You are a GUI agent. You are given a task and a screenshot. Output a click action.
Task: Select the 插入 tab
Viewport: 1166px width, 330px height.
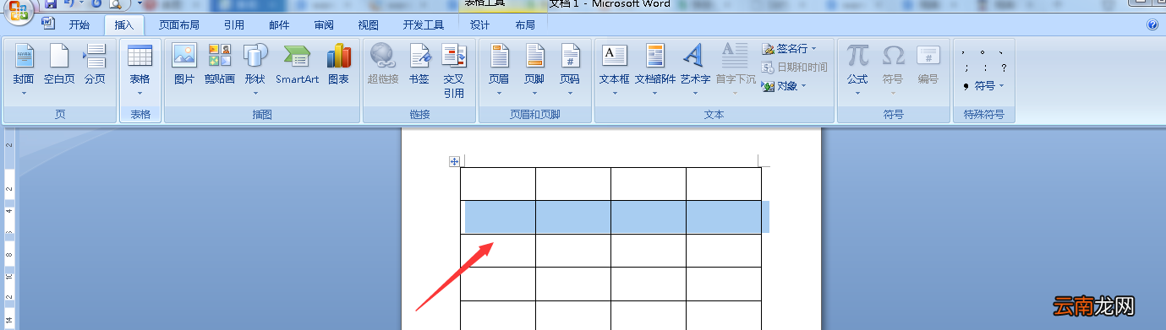124,24
